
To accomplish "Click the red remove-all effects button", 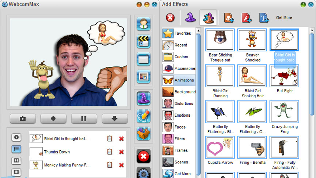I will [x=143, y=156].
